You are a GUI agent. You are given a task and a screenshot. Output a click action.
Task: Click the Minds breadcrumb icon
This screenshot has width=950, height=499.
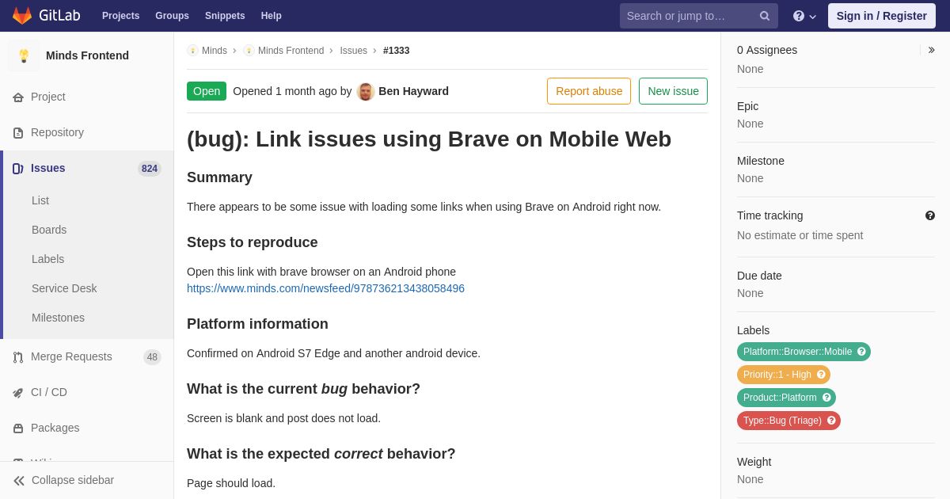[192, 51]
